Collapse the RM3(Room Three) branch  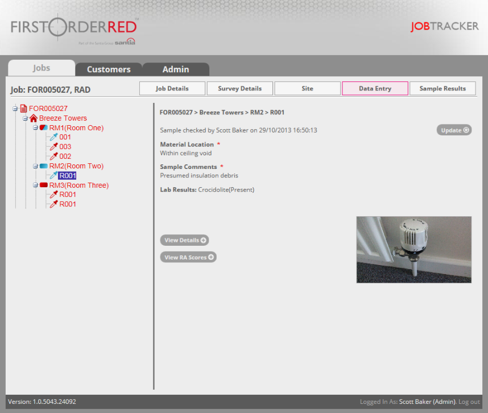click(35, 185)
